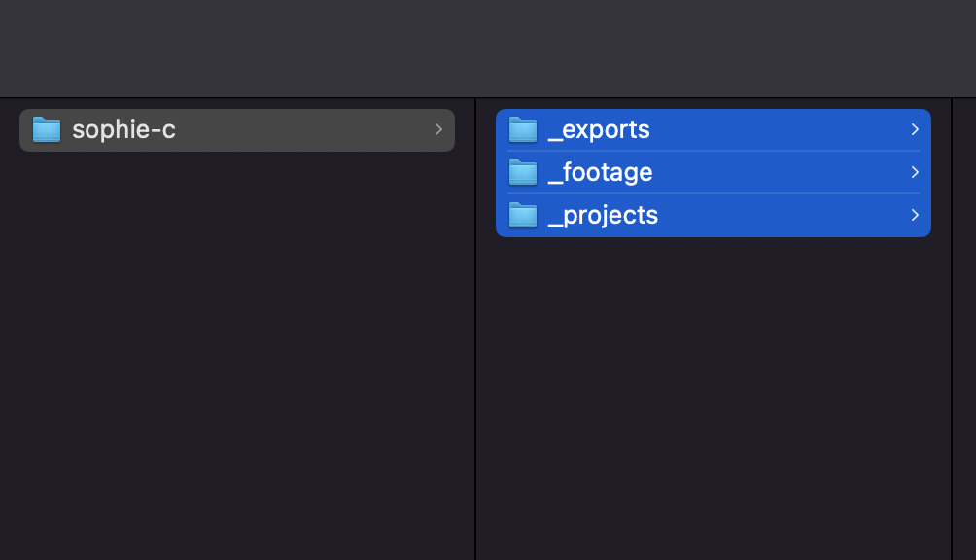This screenshot has height=560, width=976.
Task: Click highlighted gap between _footage name and chevron
Action: click(x=778, y=172)
